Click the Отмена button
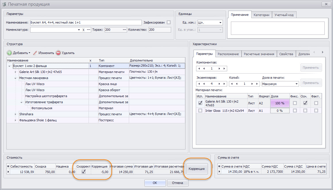Image resolution: width=333 pixels, height=190 pixels. (x=177, y=183)
